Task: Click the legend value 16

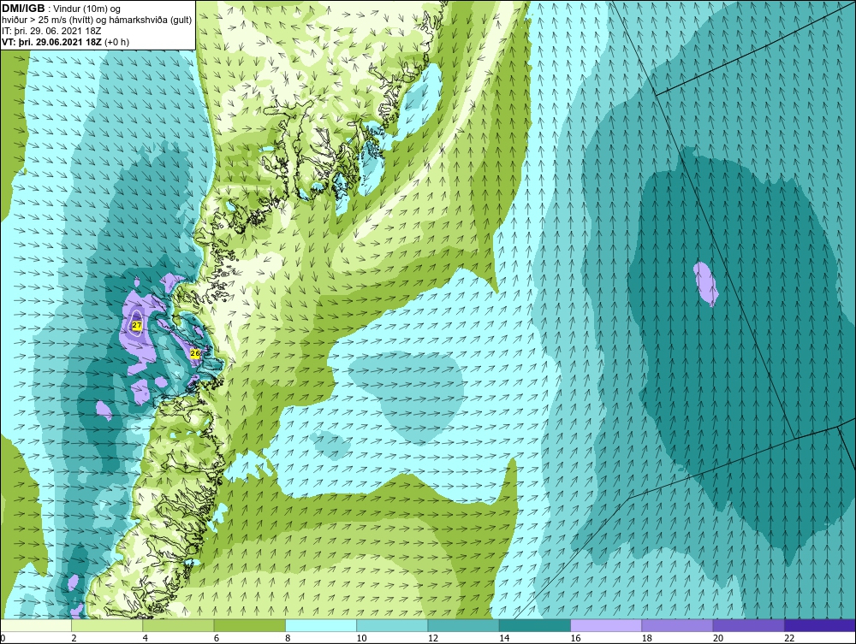Action: (x=575, y=638)
